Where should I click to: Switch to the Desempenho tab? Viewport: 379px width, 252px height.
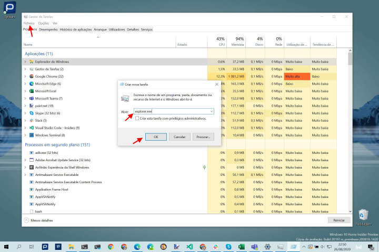[48, 30]
